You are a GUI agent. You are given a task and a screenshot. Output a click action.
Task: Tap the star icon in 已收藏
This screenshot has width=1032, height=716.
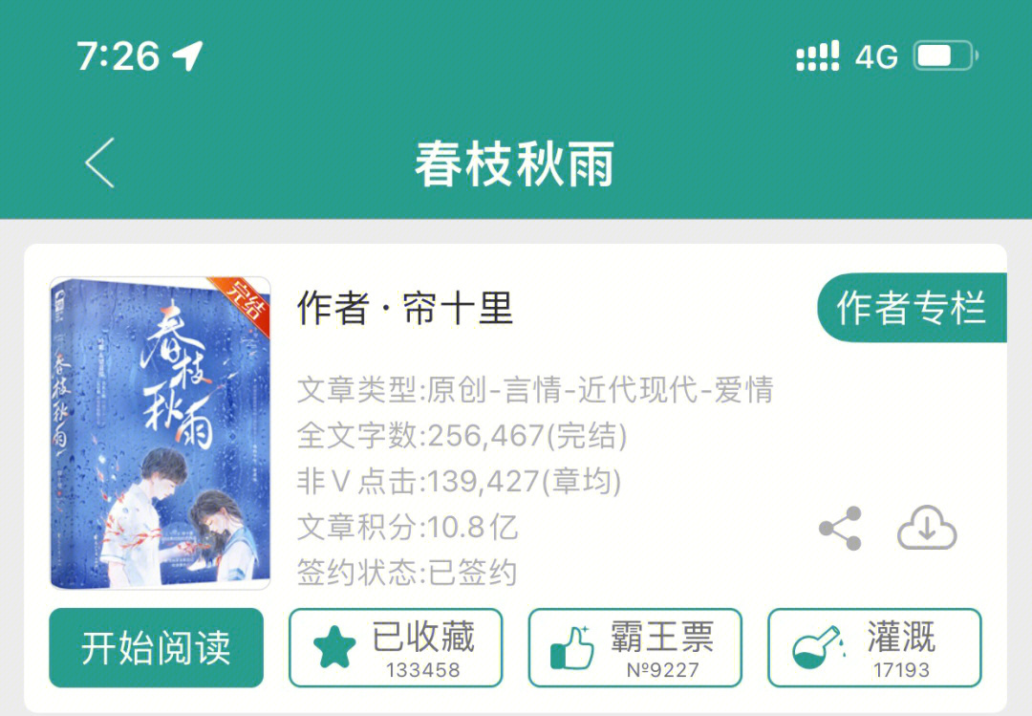click(x=334, y=647)
